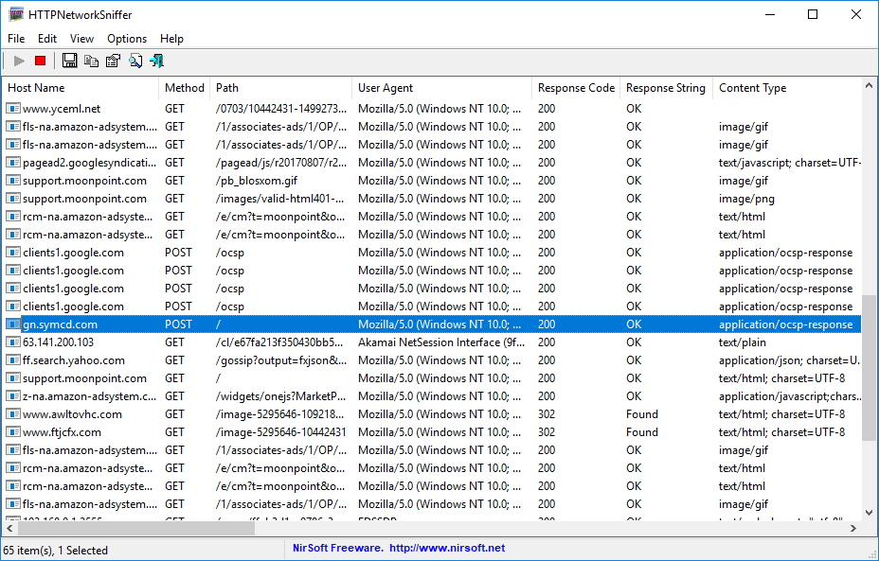The width and height of the screenshot is (879, 561).
Task: Click the status text "65 item(s), 1 Selected"
Action: click(56, 551)
